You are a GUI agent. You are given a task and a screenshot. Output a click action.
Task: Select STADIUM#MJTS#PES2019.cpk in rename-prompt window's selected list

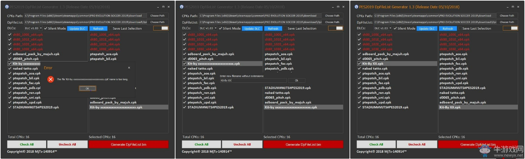click(x=303, y=88)
